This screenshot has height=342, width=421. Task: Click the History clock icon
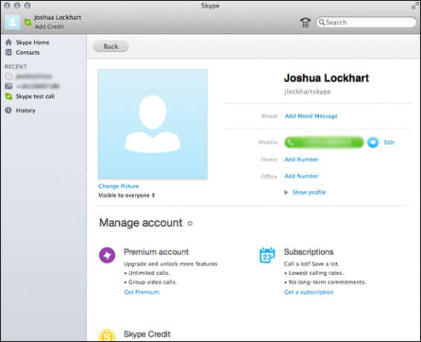point(9,110)
